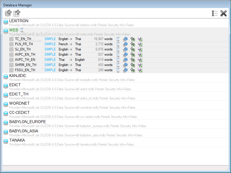Add a new database with the toolbar icon
231x173 pixels.
pos(8,13)
